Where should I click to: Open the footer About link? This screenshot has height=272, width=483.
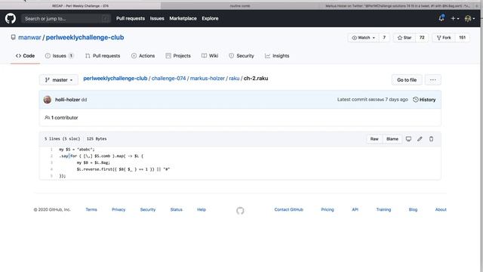(441, 210)
